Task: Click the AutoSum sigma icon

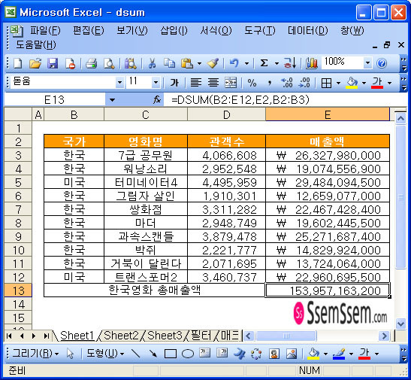Action: coord(264,63)
